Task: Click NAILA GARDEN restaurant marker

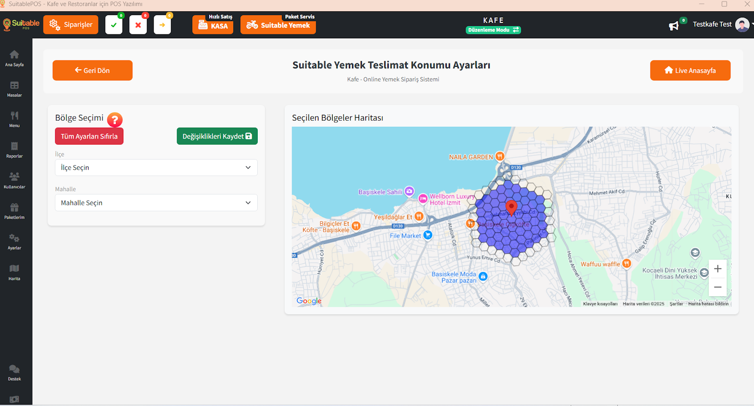Action: (x=500, y=156)
